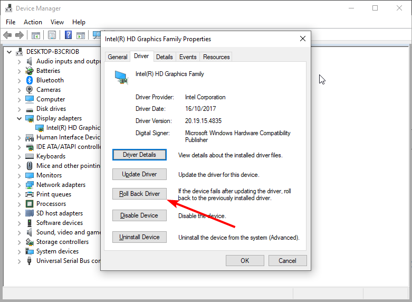The height and width of the screenshot is (302, 412).
Task: Select the Universal Serial Bus plug icon
Action: coord(29,261)
